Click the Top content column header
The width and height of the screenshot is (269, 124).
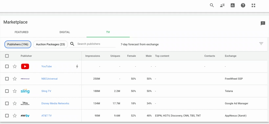(162, 56)
